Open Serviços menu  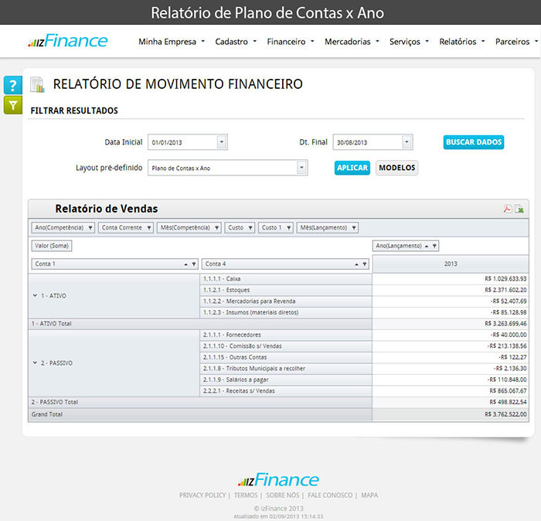409,42
